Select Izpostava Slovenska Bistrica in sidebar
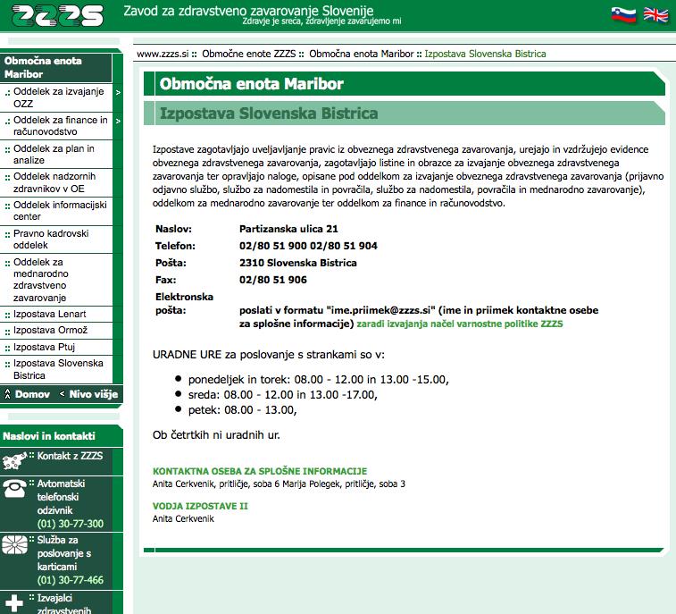 tap(58, 369)
